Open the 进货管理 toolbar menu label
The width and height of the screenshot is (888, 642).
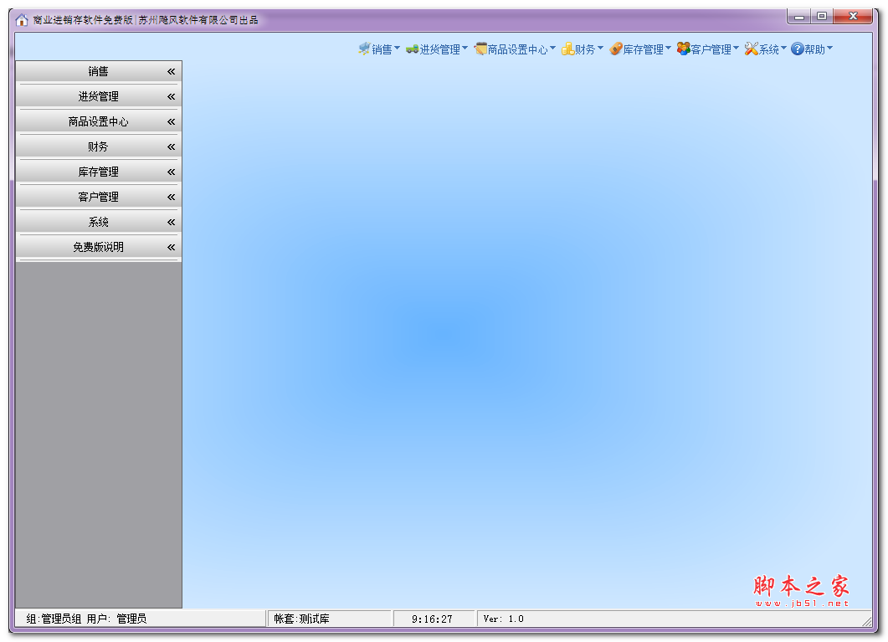coord(439,50)
